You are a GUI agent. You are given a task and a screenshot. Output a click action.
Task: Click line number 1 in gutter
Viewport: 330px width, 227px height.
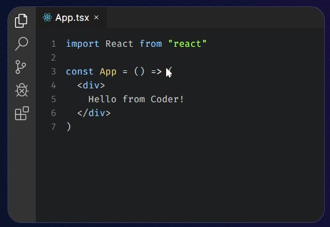(x=54, y=44)
